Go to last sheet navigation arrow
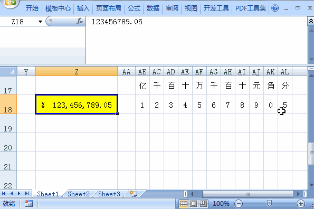This screenshot has width=314, height=209. pos(27,194)
